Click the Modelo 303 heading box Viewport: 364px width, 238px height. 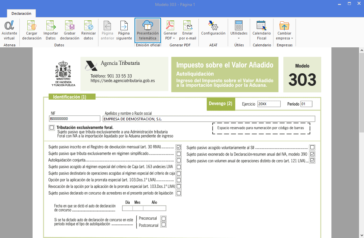point(302,75)
